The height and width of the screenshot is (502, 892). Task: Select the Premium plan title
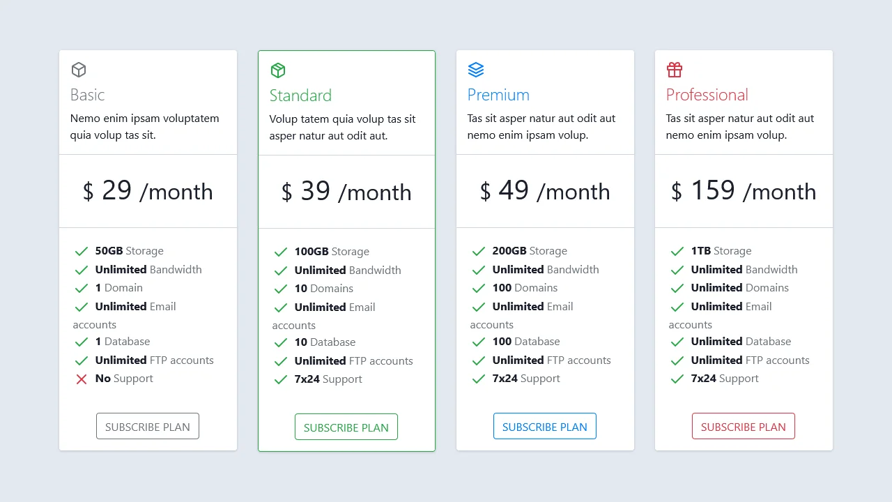[x=498, y=95]
